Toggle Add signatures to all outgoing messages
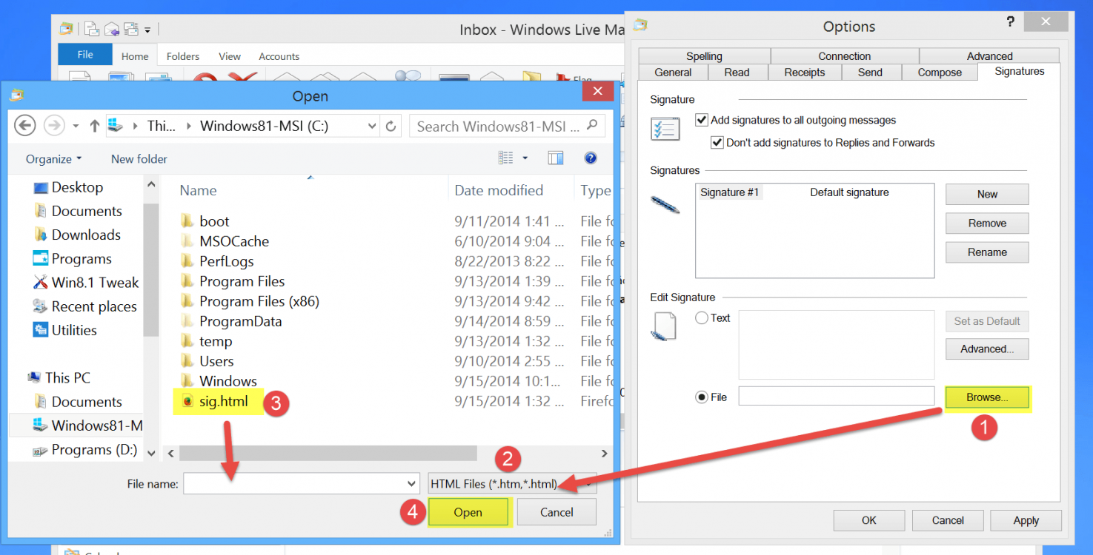Viewport: 1093px width, 555px height. point(701,120)
